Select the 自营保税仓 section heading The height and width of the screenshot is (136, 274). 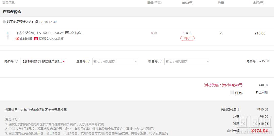tap(12, 12)
